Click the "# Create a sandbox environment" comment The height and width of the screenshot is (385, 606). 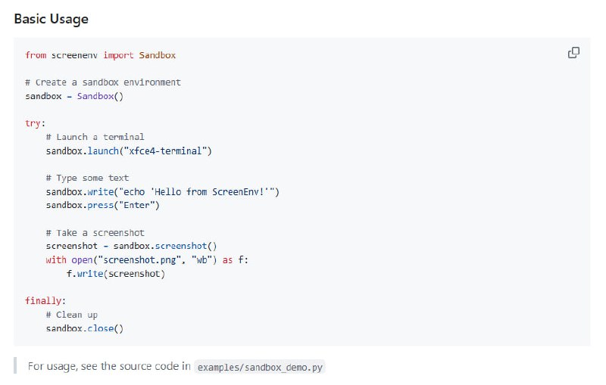coord(102,82)
